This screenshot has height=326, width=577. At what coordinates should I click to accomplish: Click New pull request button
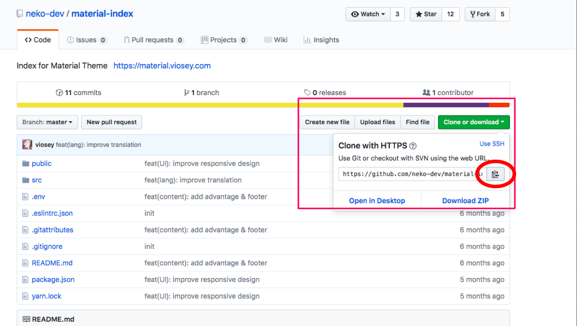coord(111,122)
